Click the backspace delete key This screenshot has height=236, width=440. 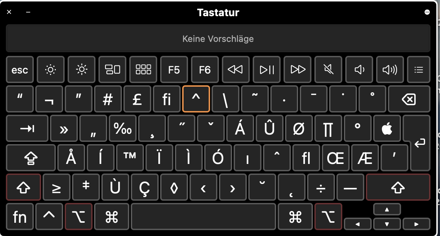(408, 99)
